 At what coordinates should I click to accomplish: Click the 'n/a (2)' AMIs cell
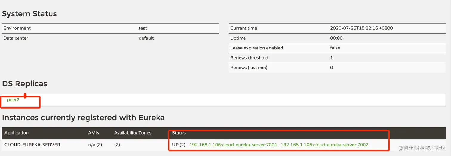pyautogui.click(x=95, y=145)
